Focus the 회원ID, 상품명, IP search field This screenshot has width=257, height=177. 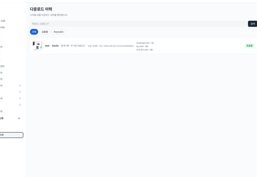click(x=138, y=24)
